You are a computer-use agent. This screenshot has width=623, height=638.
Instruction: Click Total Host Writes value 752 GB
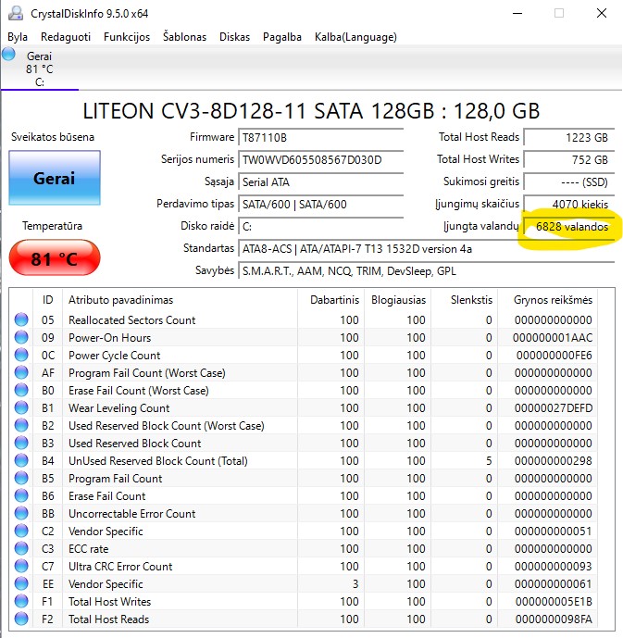click(x=569, y=159)
